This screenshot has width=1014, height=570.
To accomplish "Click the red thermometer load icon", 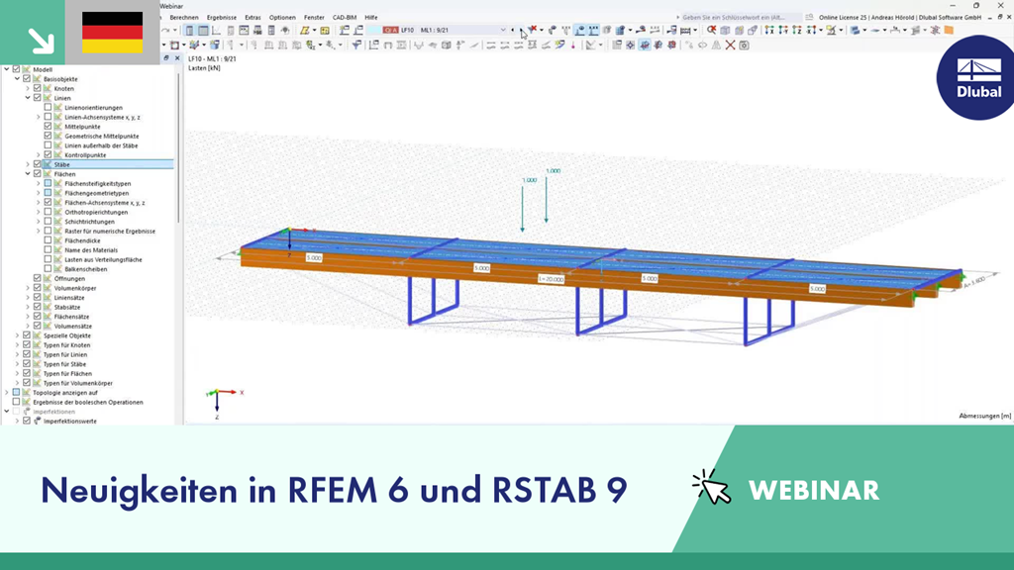I will point(573,46).
